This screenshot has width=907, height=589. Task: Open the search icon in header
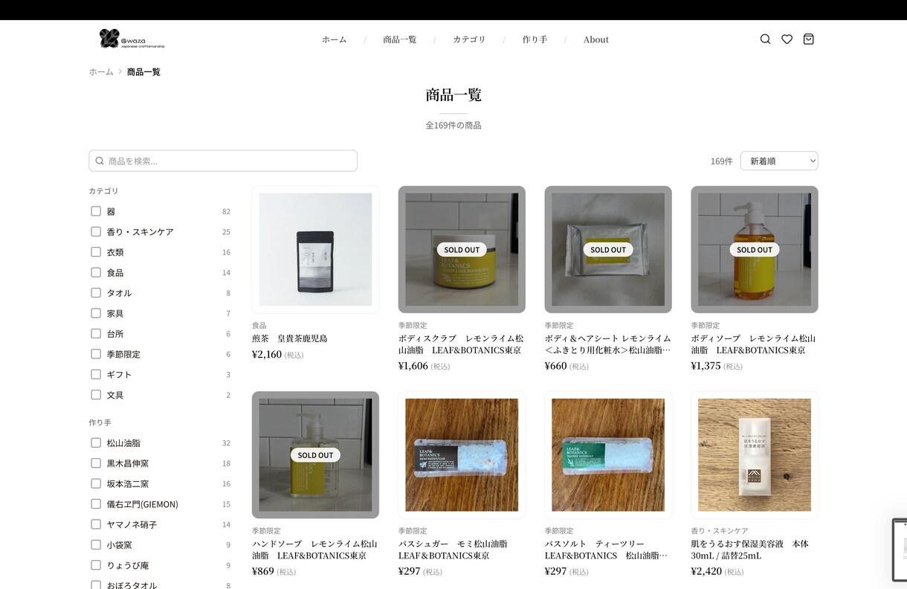click(765, 39)
